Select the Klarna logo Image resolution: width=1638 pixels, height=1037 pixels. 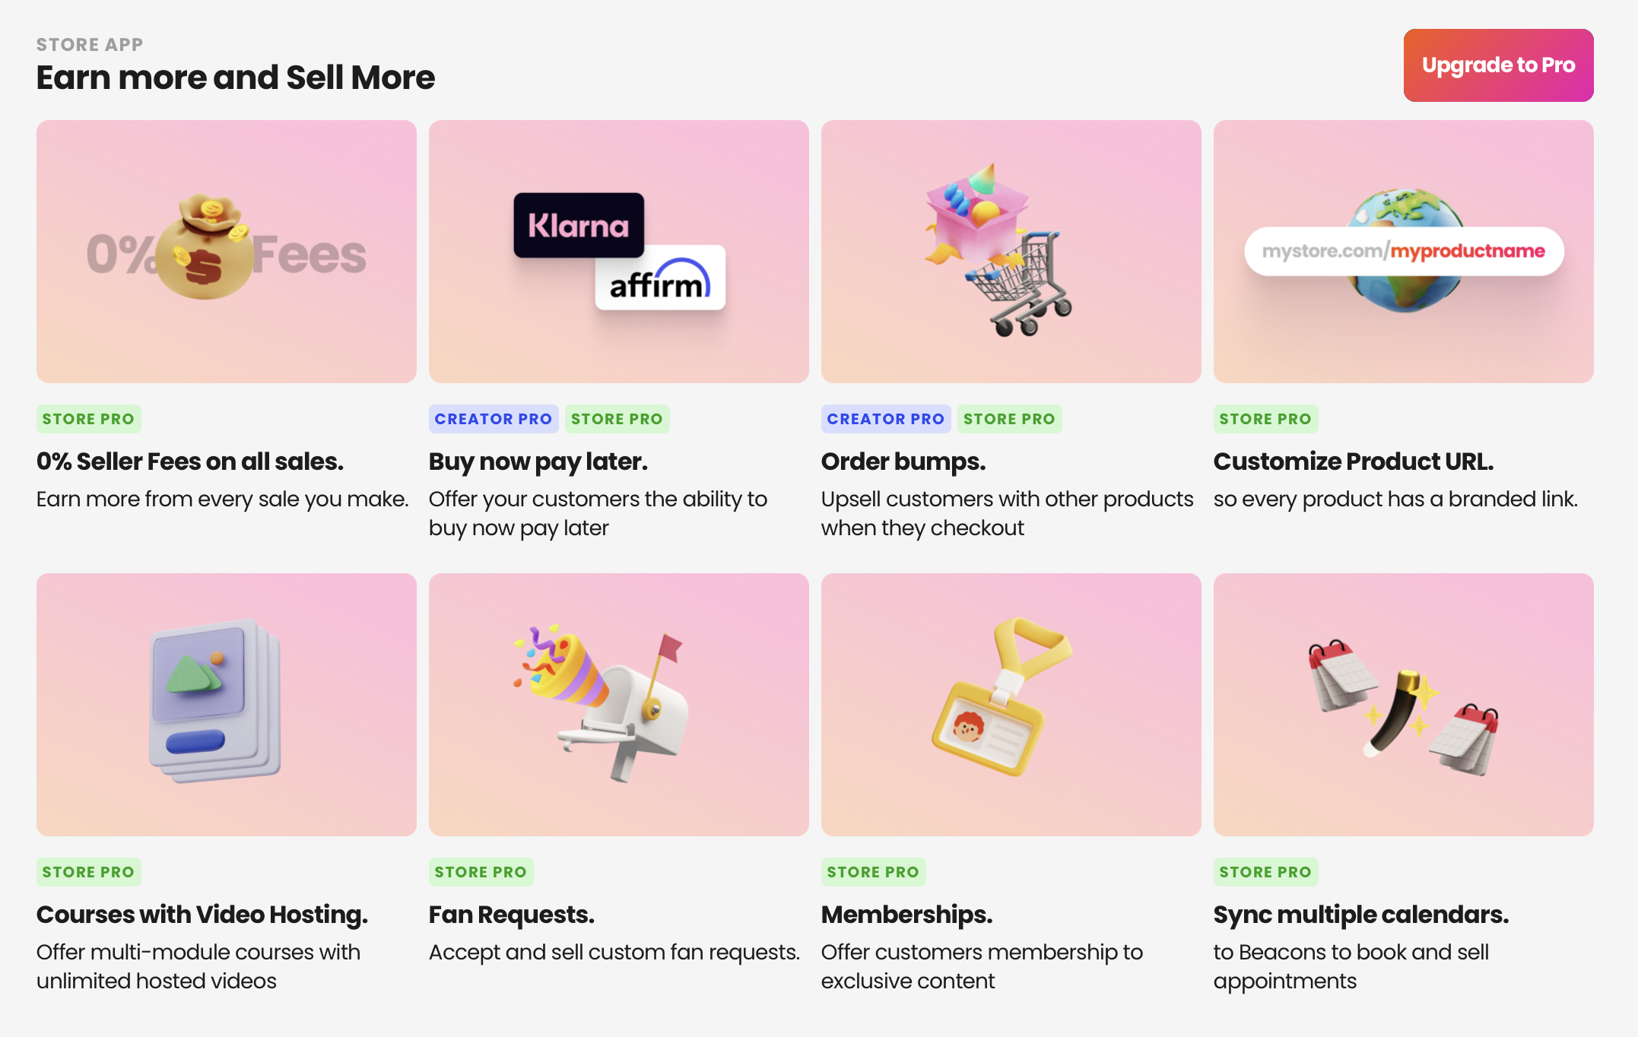[579, 226]
